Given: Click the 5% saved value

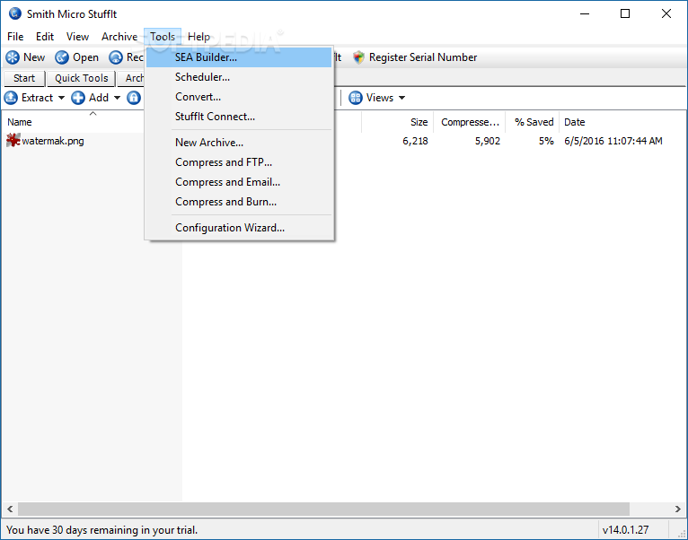Looking at the screenshot, I should [546, 141].
